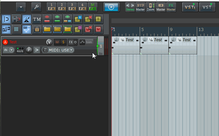Click the 4 FX toolbar button
Screen dimensions: 219x136
(x=82, y=7)
